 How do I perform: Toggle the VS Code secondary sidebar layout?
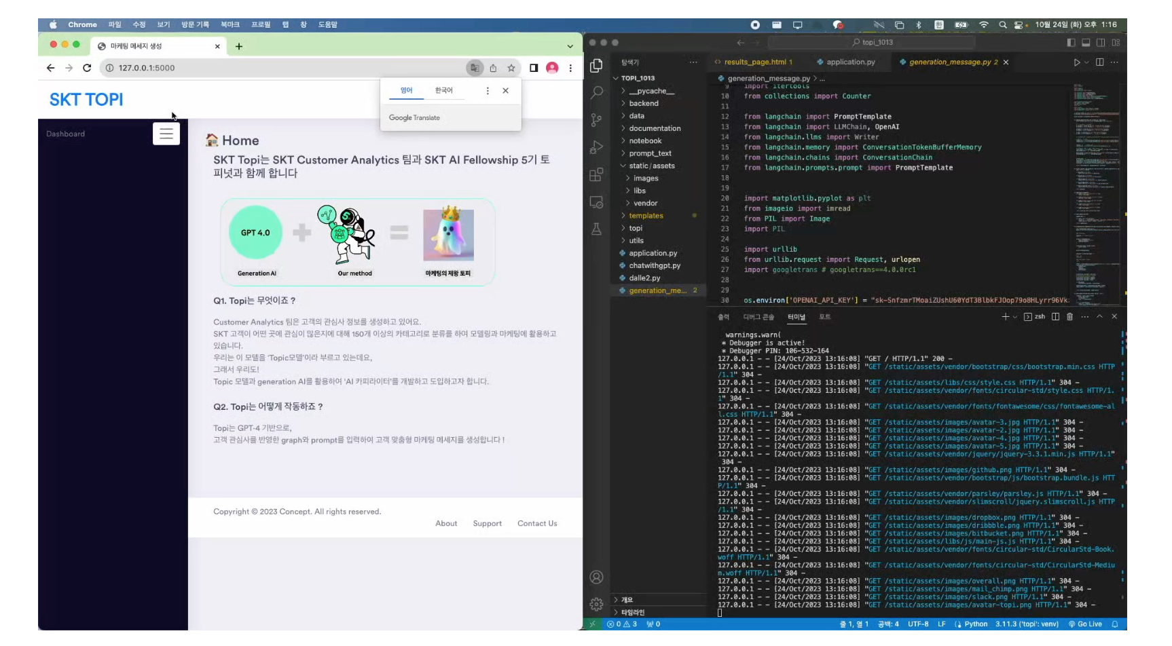[1101, 43]
